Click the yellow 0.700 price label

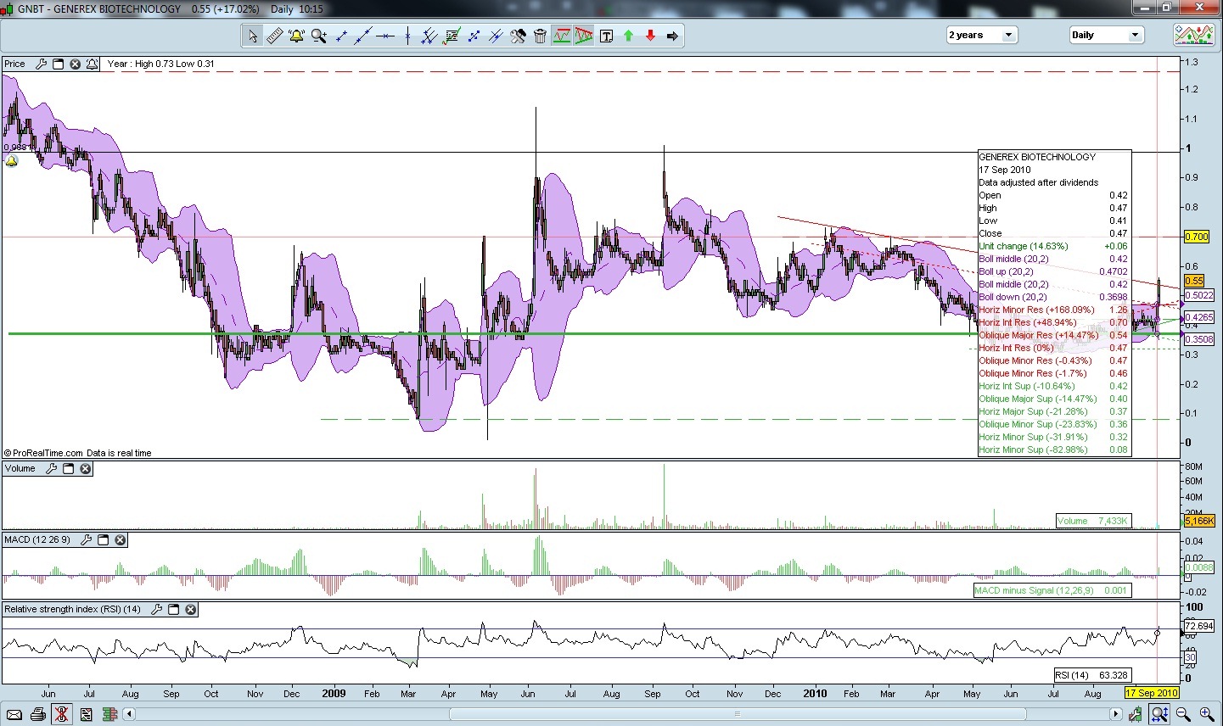tap(1197, 237)
